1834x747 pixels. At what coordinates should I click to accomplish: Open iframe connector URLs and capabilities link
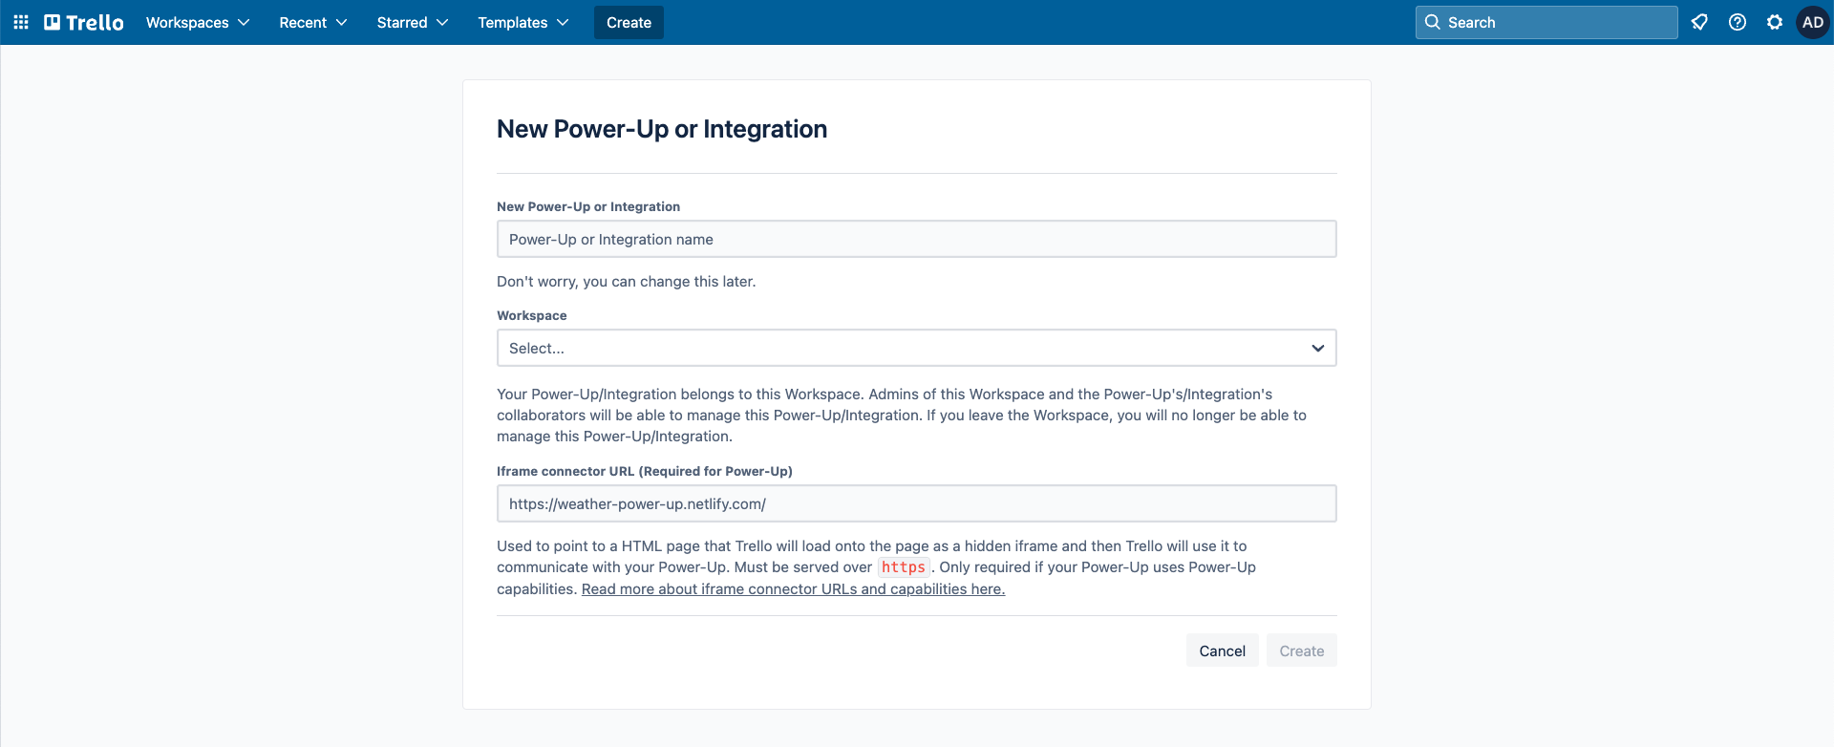coord(793,589)
